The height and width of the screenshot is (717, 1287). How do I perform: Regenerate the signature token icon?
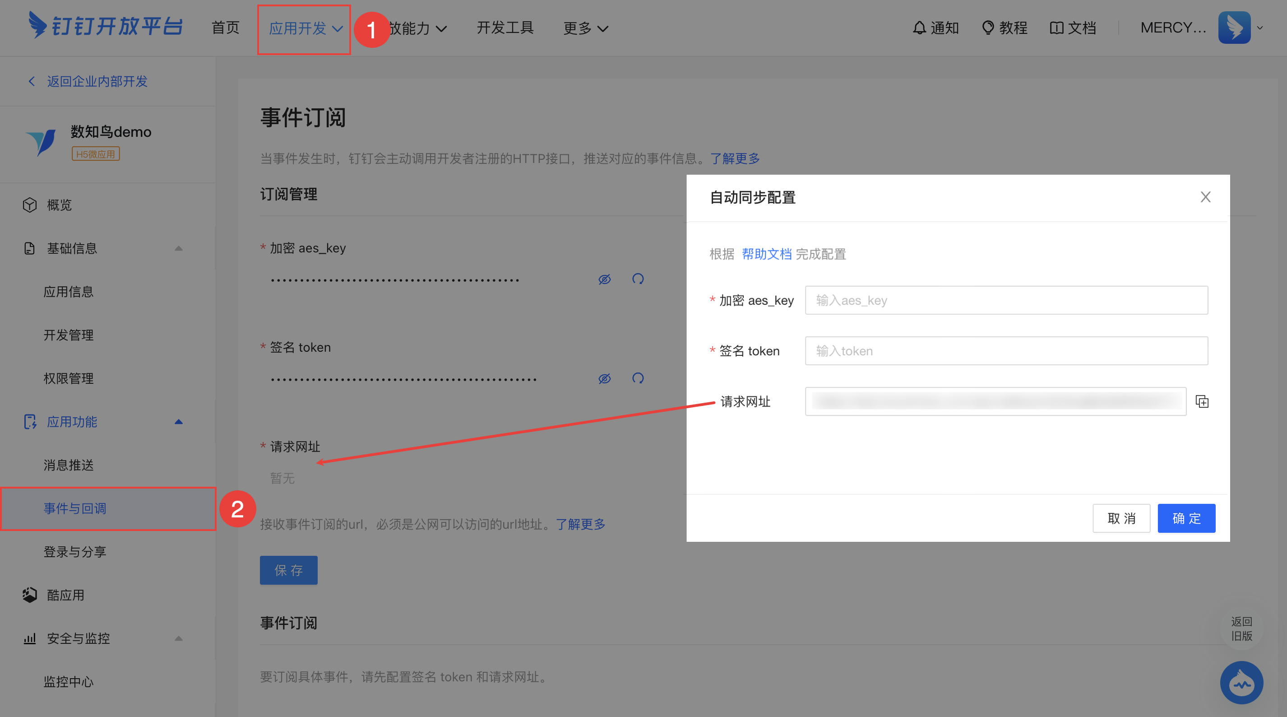[x=638, y=378]
